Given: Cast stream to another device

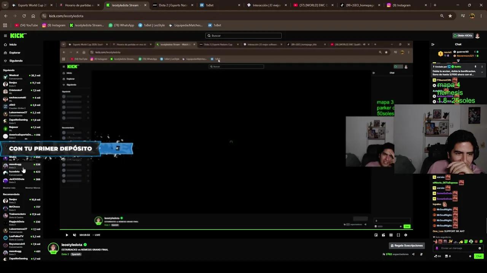Looking at the screenshot, I should point(384,235).
